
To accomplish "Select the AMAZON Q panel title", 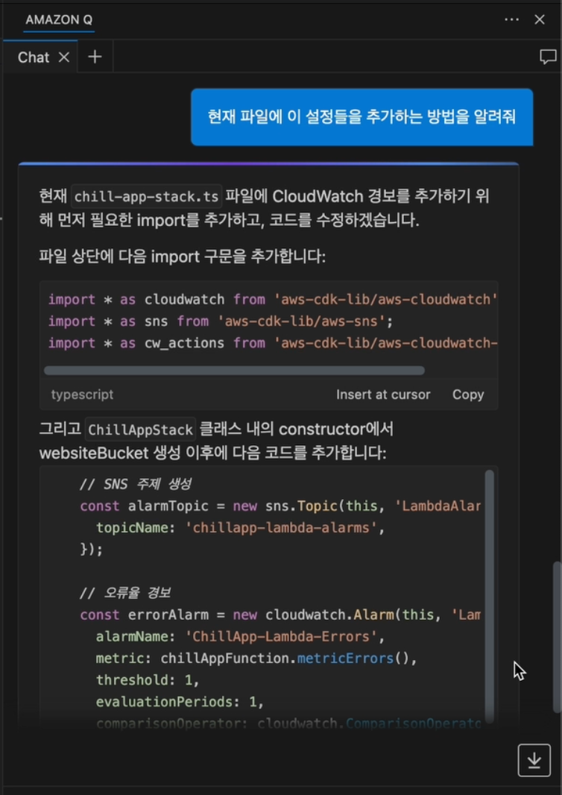I will [x=59, y=20].
